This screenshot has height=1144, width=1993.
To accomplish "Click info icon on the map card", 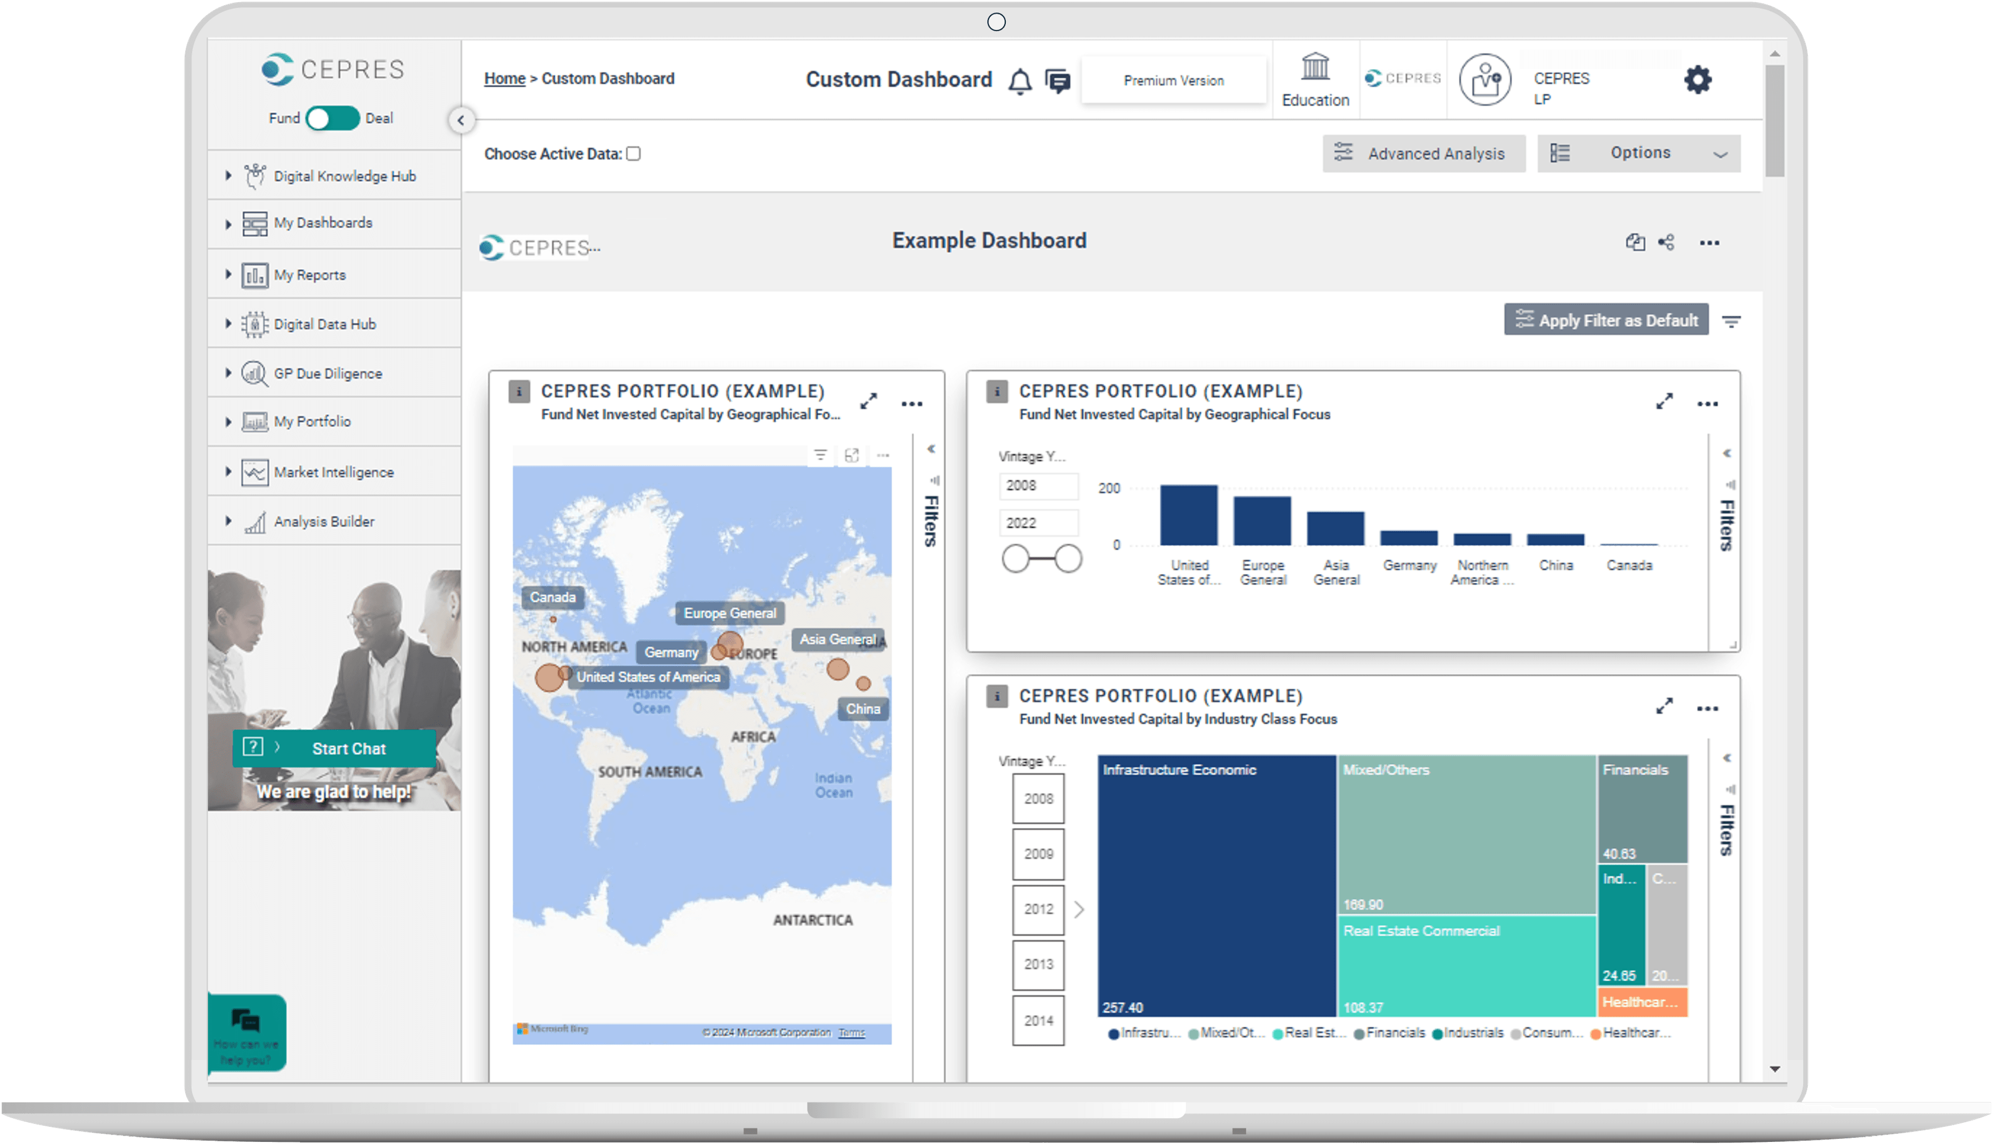I will [x=518, y=391].
